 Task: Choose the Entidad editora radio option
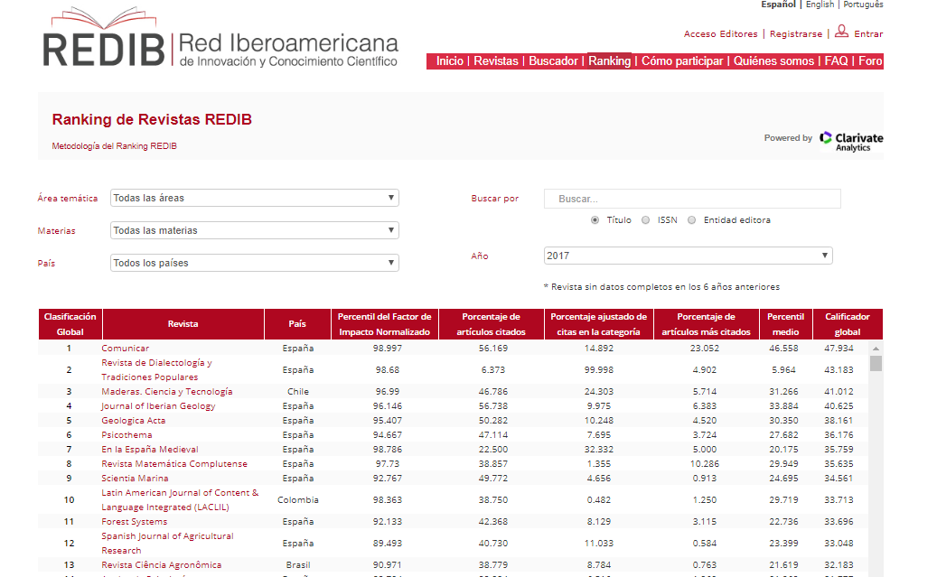tap(691, 220)
